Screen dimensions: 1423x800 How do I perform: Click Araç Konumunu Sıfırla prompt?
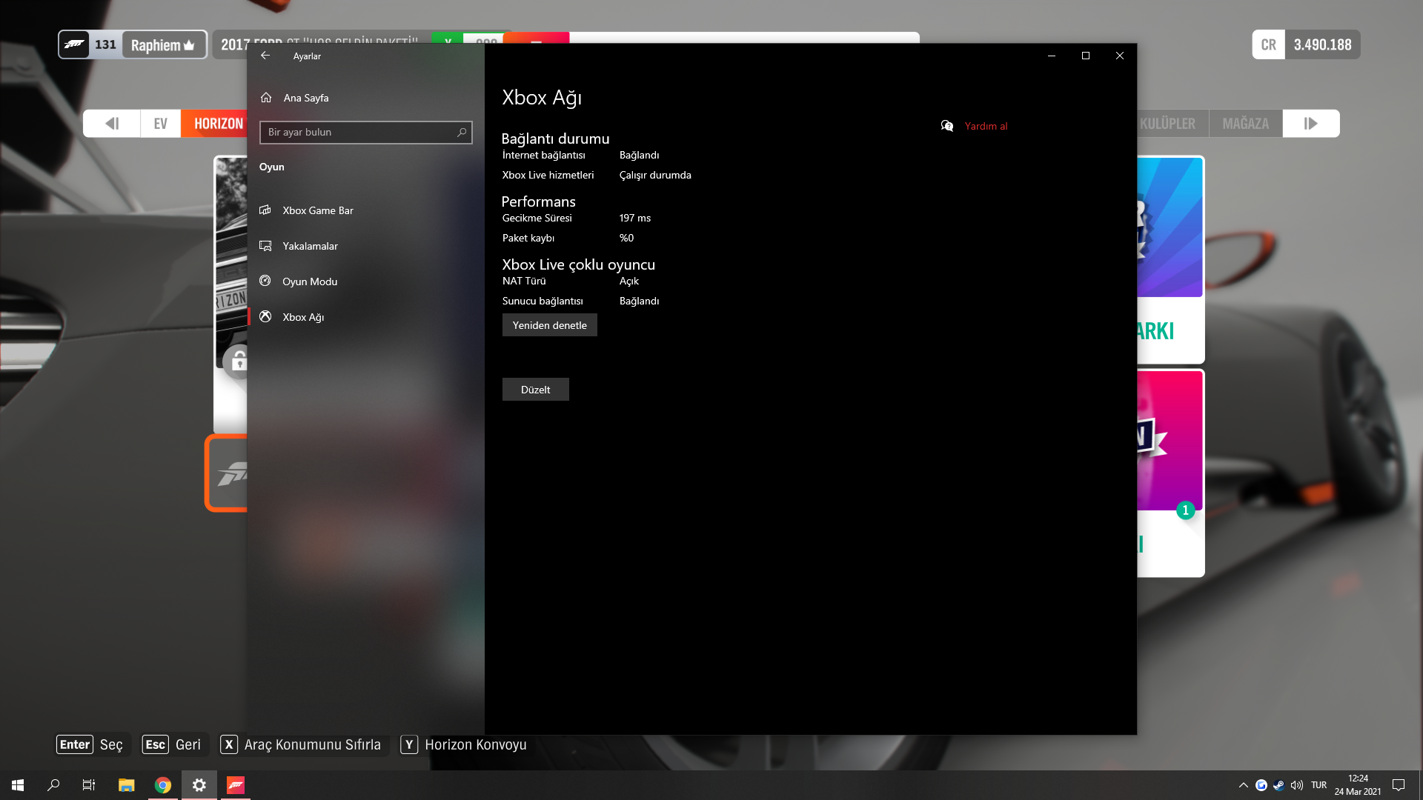coord(301,744)
